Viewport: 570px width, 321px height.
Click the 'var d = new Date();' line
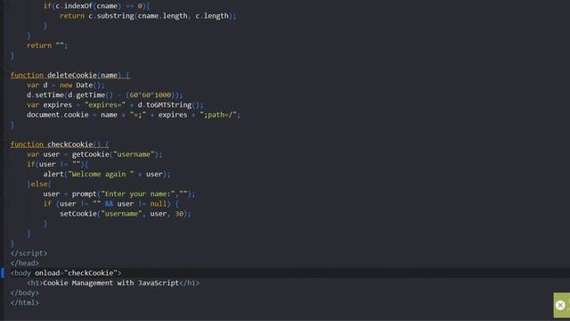point(66,85)
